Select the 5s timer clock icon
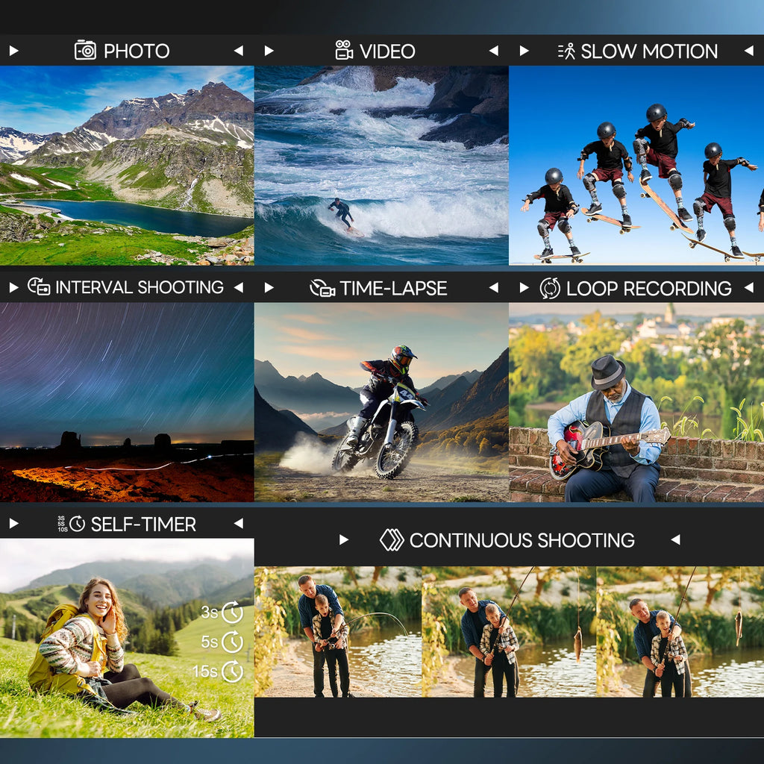The width and height of the screenshot is (764, 764). 233,642
